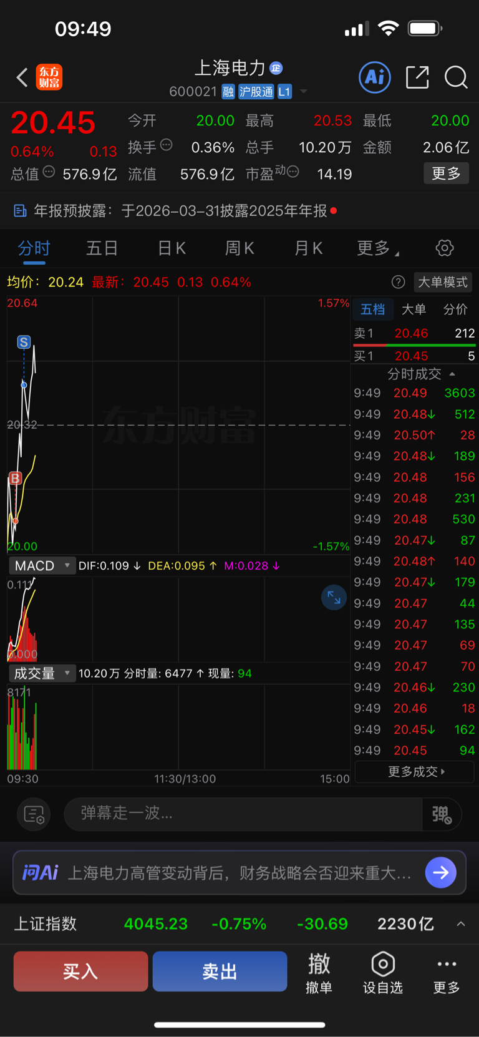Tap the S sell marker on chart
Viewport: 479px width, 1037px height.
tap(24, 342)
